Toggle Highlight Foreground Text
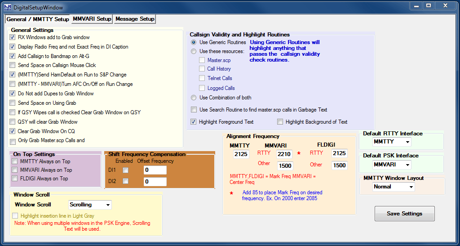 click(x=193, y=121)
